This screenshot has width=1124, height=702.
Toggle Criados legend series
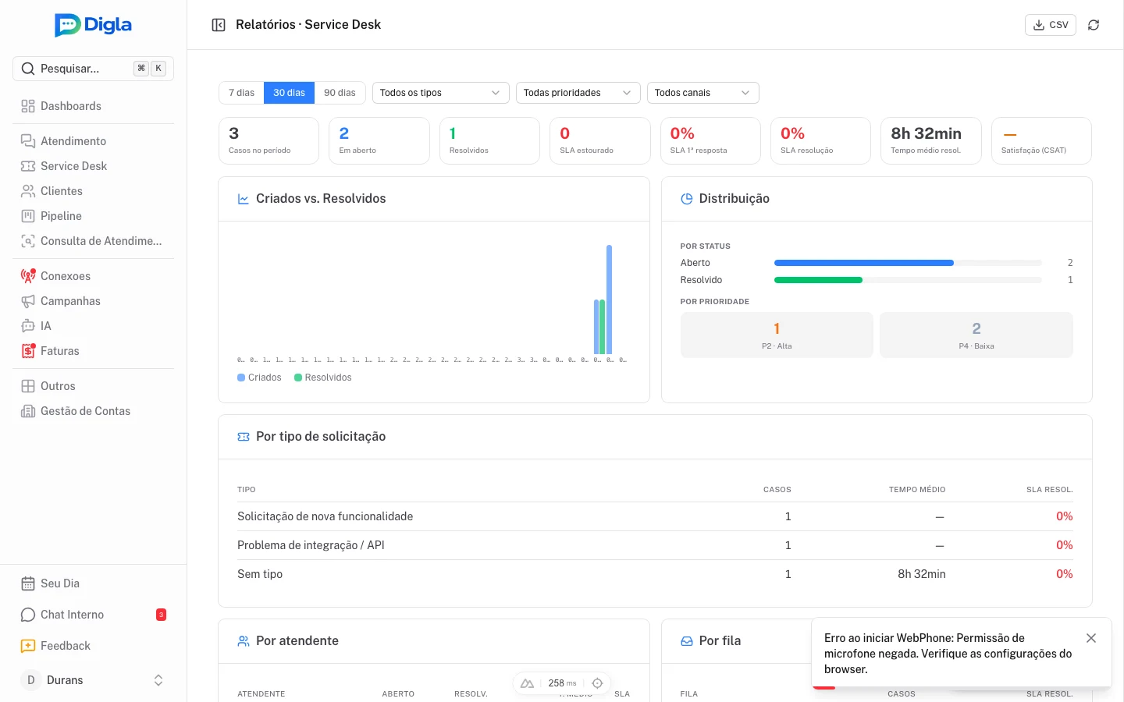tap(259, 378)
